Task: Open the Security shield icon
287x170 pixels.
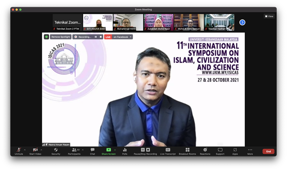Action: pyautogui.click(x=56, y=150)
